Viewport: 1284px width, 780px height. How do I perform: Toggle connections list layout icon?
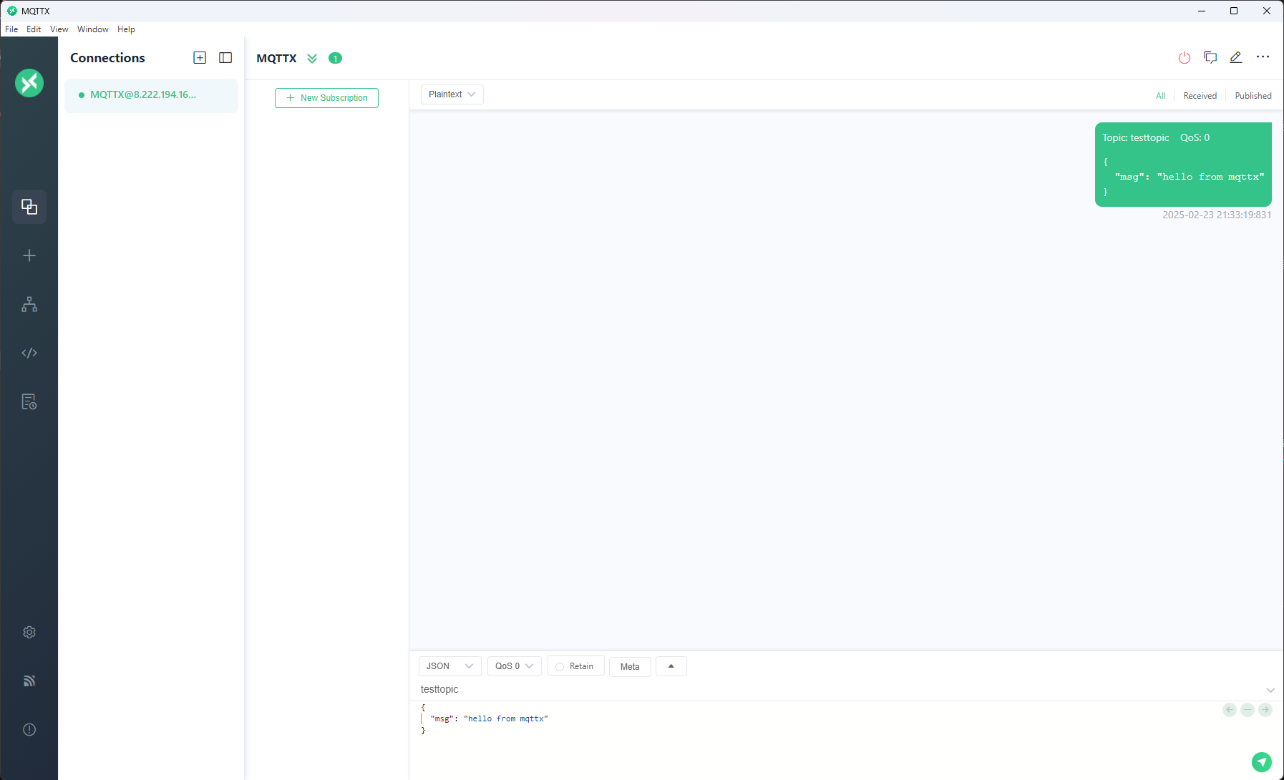click(225, 58)
